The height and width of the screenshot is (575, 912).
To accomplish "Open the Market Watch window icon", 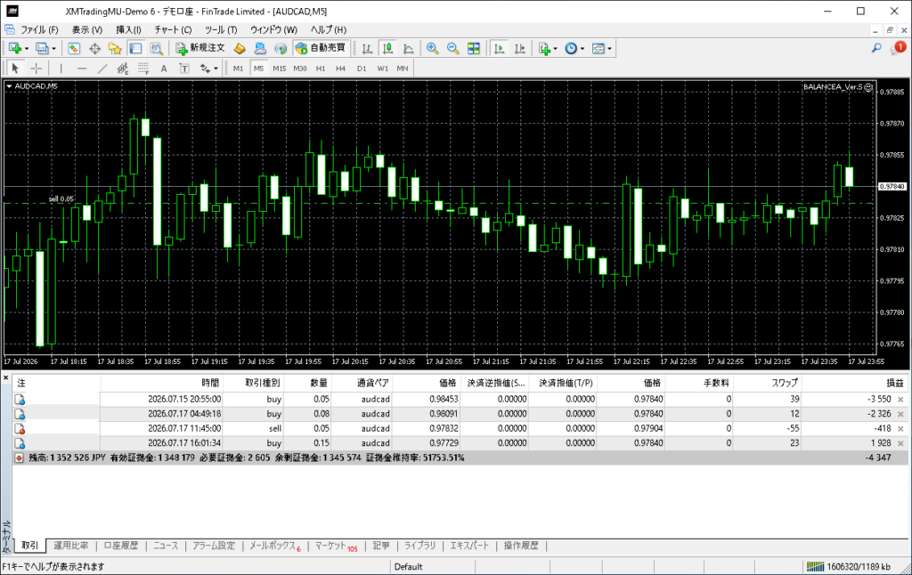I will 74,48.
